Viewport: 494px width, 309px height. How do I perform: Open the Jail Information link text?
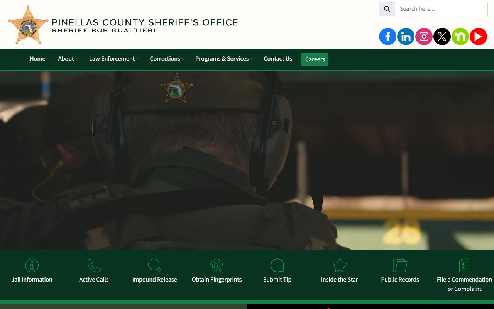pos(32,280)
